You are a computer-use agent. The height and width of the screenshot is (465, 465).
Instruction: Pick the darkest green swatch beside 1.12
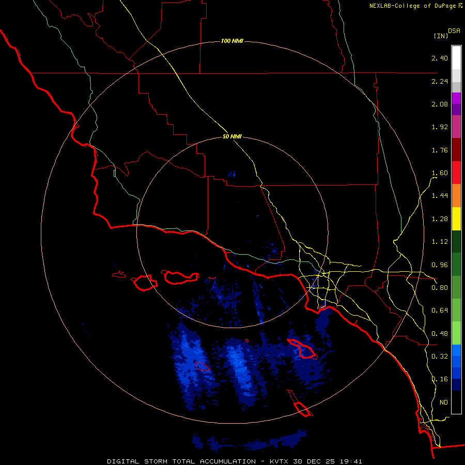click(456, 242)
